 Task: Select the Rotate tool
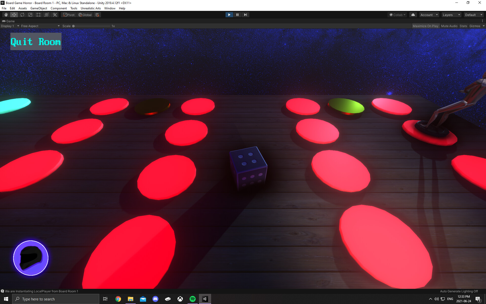tap(22, 15)
